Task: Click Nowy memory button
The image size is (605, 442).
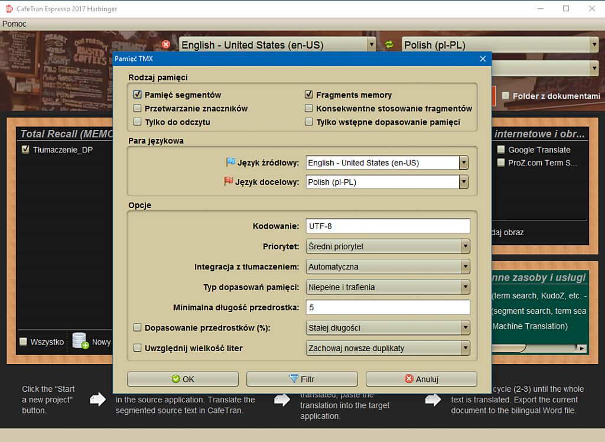Action: pos(92,341)
